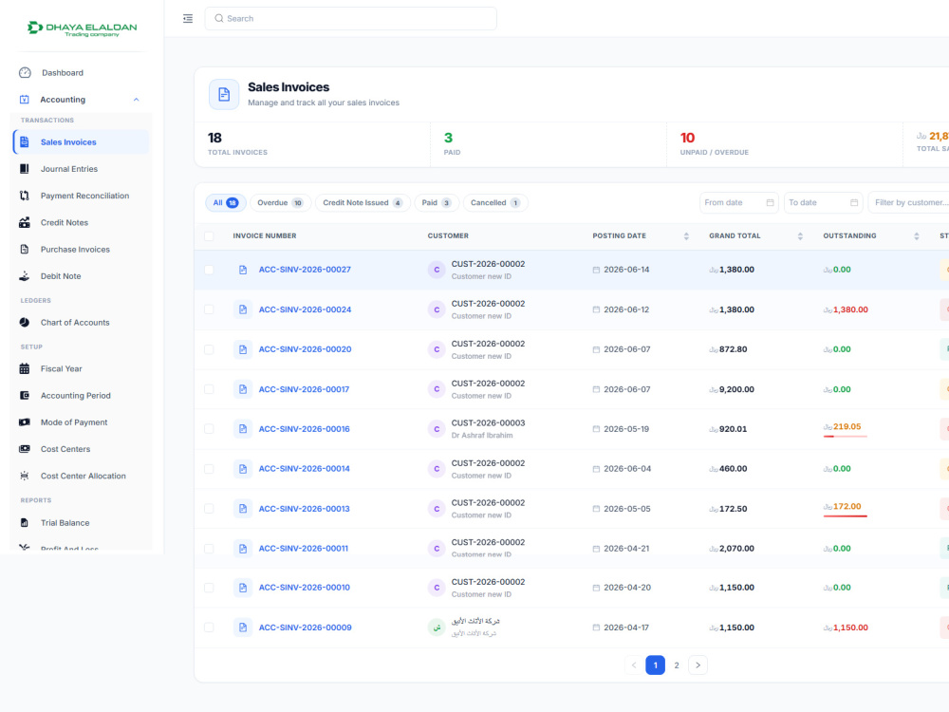Select the Overdue filter tab
Image resolution: width=949 pixels, height=712 pixels.
click(x=280, y=203)
